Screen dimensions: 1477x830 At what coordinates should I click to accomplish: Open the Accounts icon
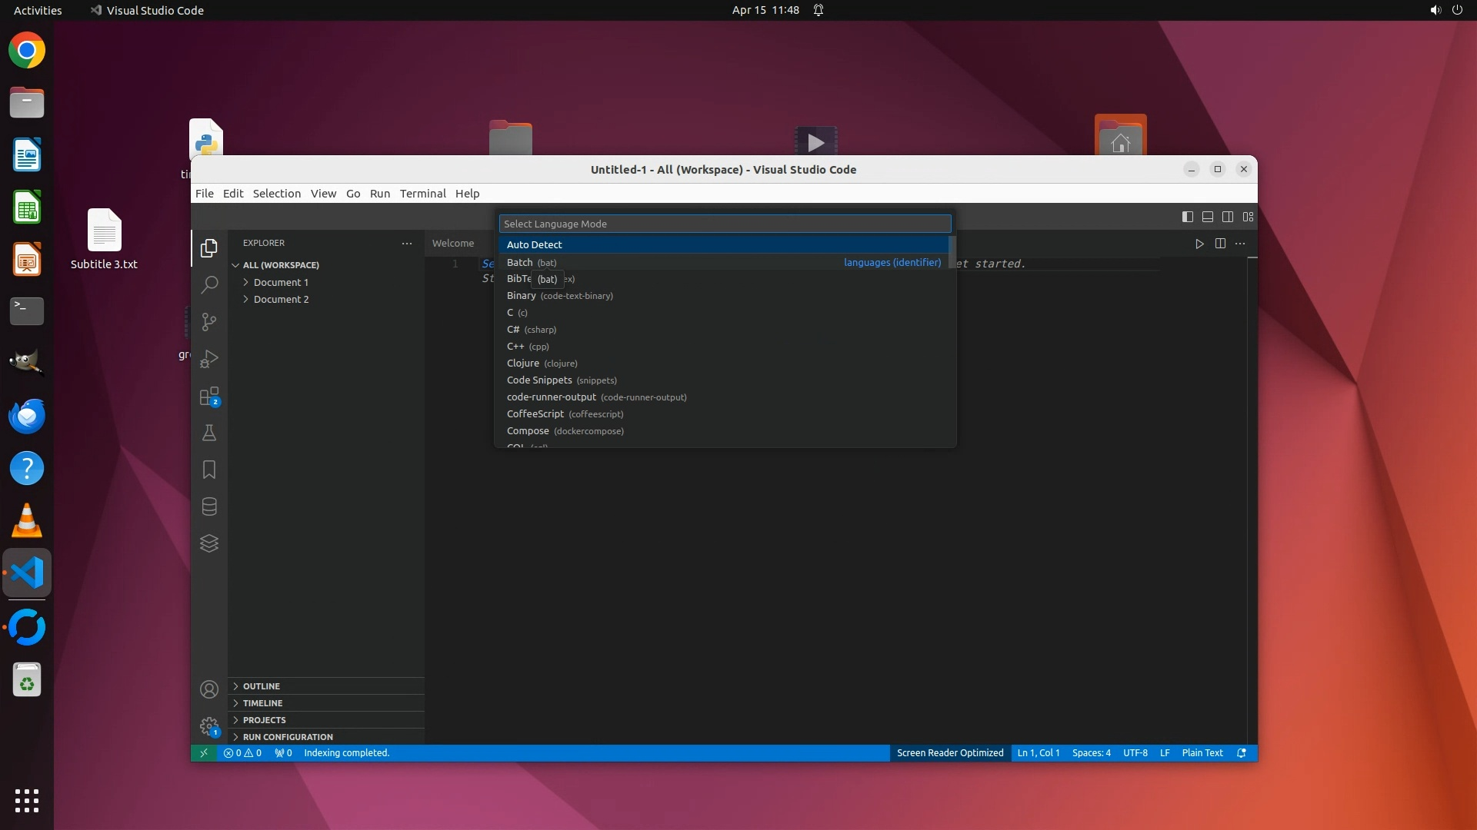pos(208,689)
